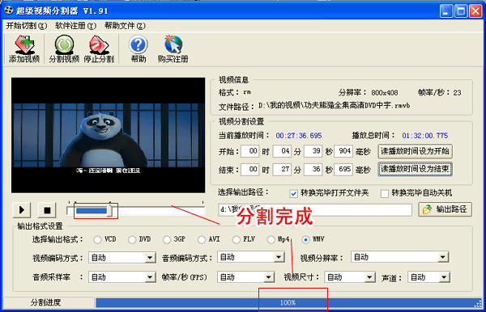Screen dimensions: 486x312
Task: Start splitting with 分割视频 icon
Action: [64, 49]
